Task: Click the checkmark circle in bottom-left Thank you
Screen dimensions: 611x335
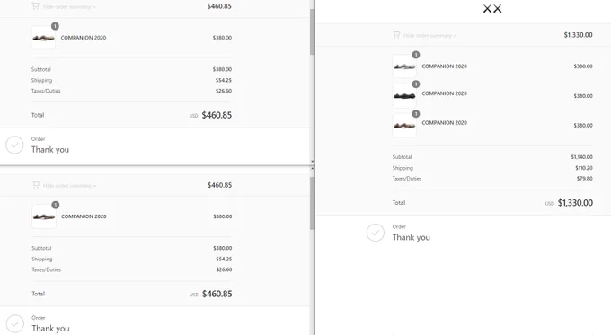Action: 15,323
